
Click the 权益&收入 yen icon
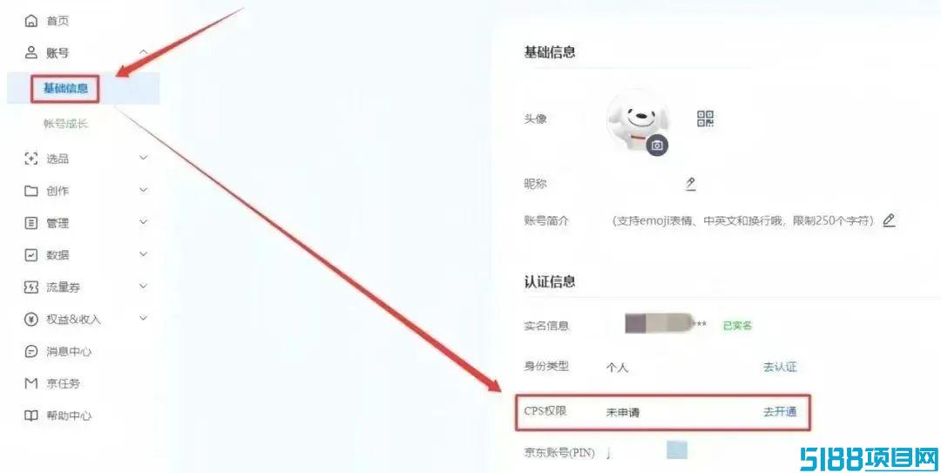click(30, 320)
